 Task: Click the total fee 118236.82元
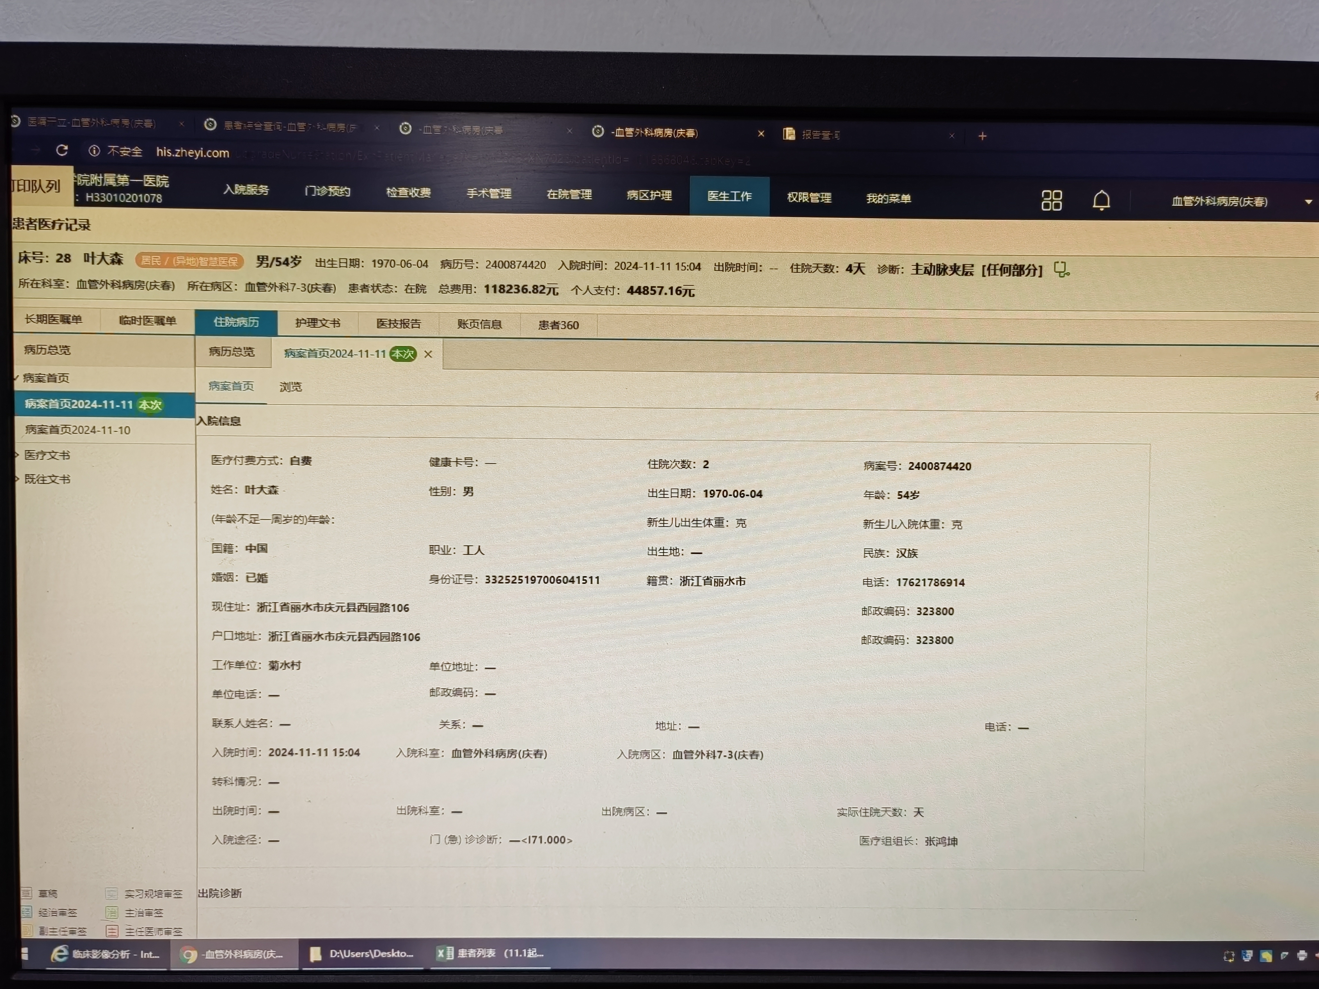click(521, 289)
